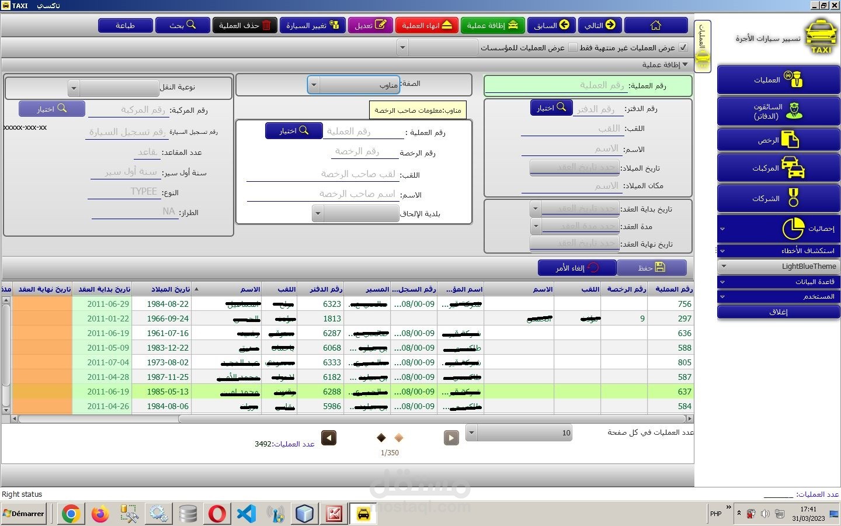Open الرخص section in sidebar
The width and height of the screenshot is (841, 526).
(779, 140)
